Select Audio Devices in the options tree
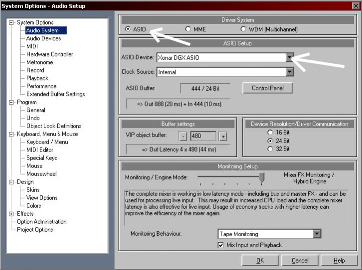362x270 pixels. click(x=43, y=38)
